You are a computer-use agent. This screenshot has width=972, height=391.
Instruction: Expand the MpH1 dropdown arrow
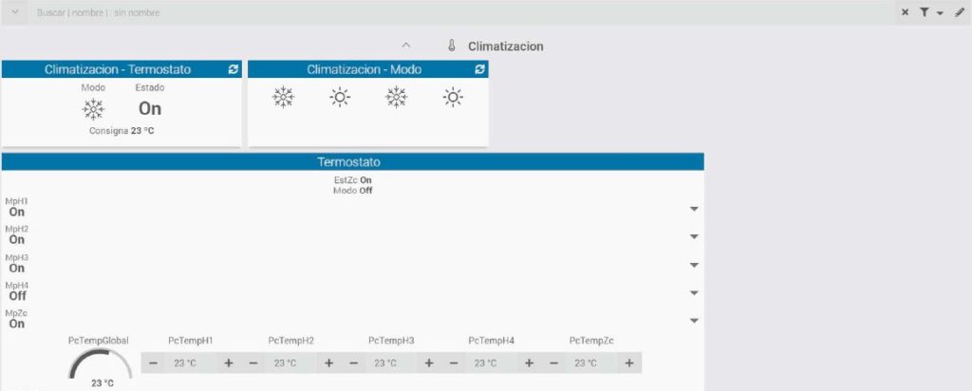(694, 209)
